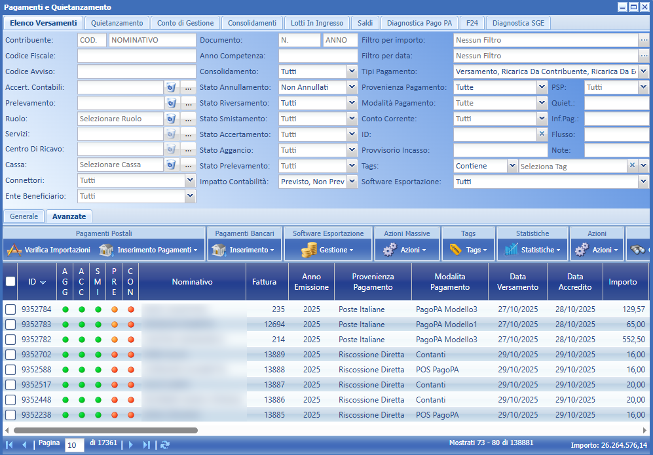
Task: Refresh the results with the reload icon
Action: pyautogui.click(x=164, y=444)
